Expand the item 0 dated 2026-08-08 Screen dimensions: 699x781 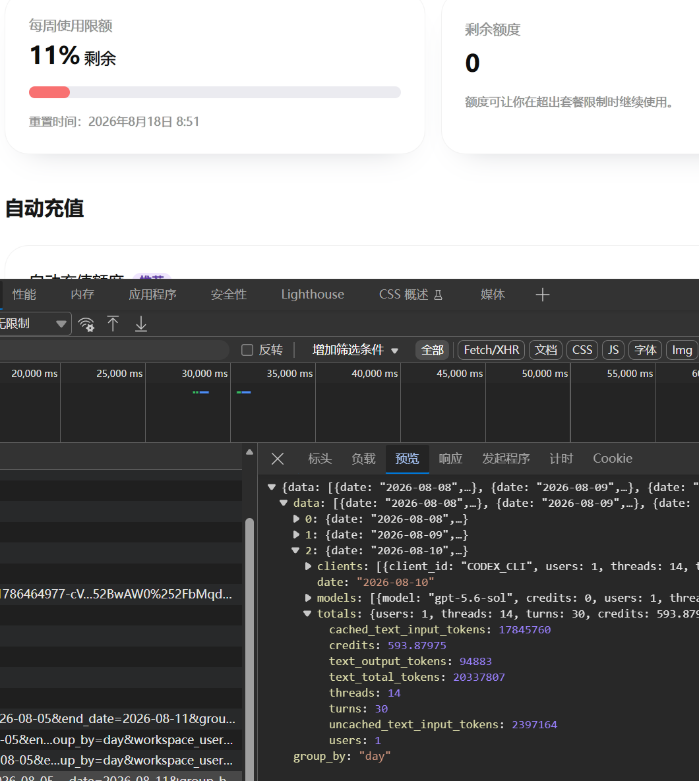pyautogui.click(x=296, y=519)
